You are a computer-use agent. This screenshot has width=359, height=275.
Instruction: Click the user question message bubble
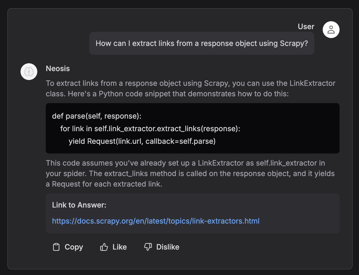click(x=202, y=43)
